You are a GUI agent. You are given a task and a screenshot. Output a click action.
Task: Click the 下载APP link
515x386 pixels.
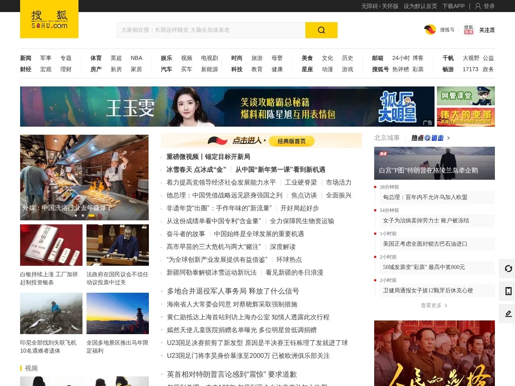click(453, 6)
